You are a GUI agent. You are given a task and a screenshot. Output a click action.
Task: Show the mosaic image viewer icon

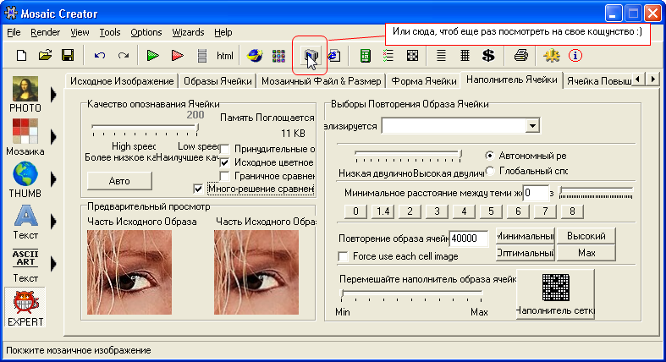coord(311,56)
